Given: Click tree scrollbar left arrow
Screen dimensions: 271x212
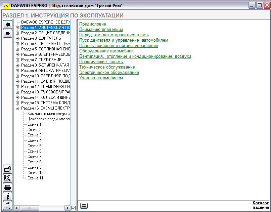Looking at the screenshot, I should pyautogui.click(x=17, y=208).
